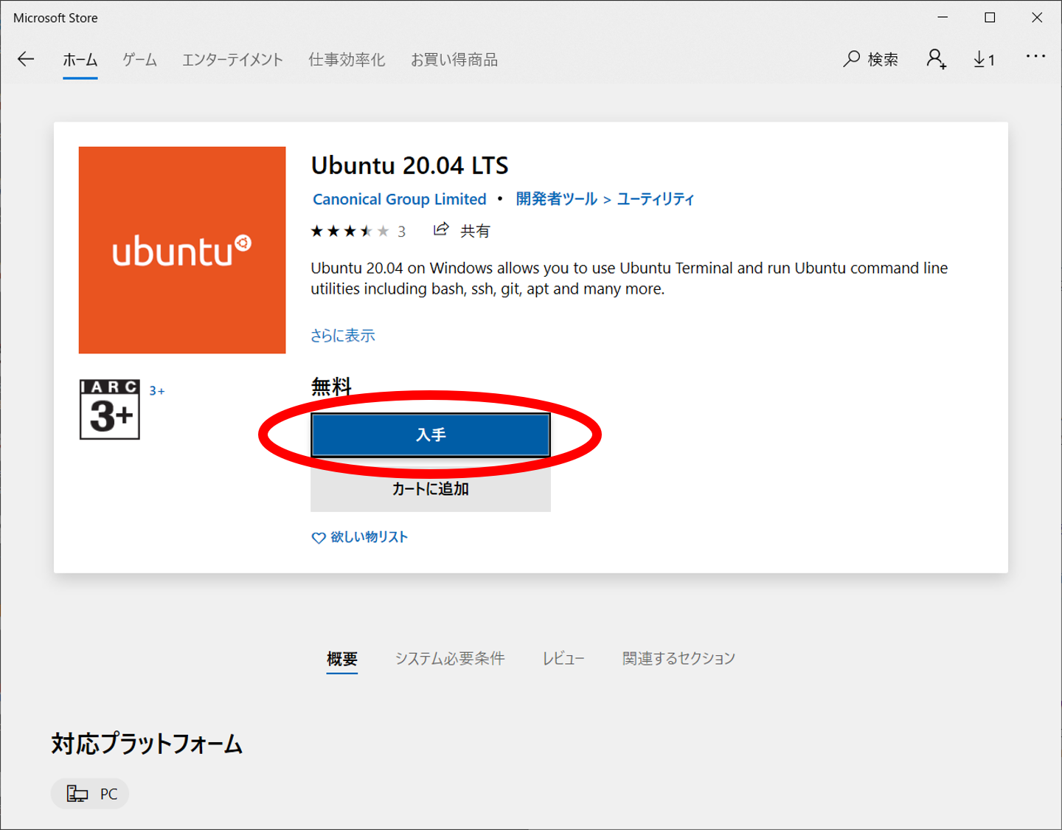Click the Ubuntu app logo tile
The width and height of the screenshot is (1062, 830).
pos(182,250)
